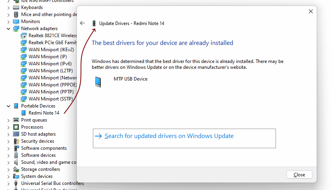This screenshot has width=332, height=190.
Task: Click the 'MTP USB Device' text
Action: (x=131, y=79)
